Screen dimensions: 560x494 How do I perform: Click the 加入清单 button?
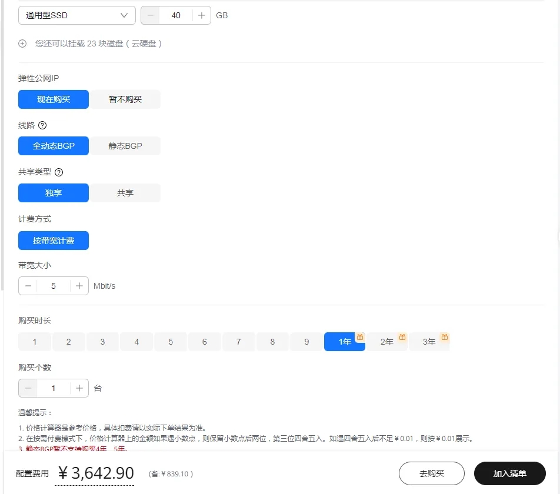pos(509,473)
